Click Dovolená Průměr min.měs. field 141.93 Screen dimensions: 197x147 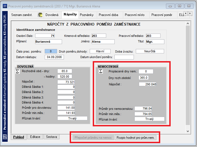(66, 113)
